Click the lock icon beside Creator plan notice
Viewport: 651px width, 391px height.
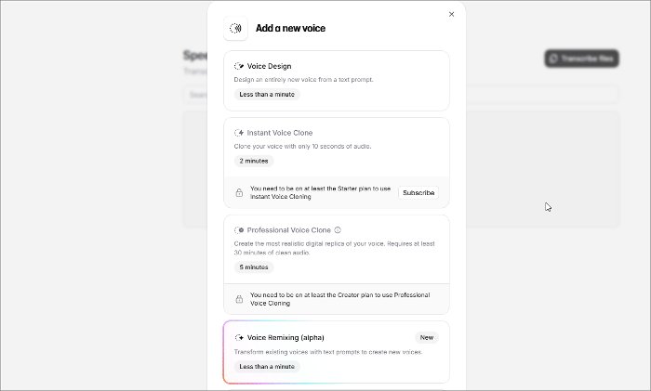pyautogui.click(x=239, y=299)
